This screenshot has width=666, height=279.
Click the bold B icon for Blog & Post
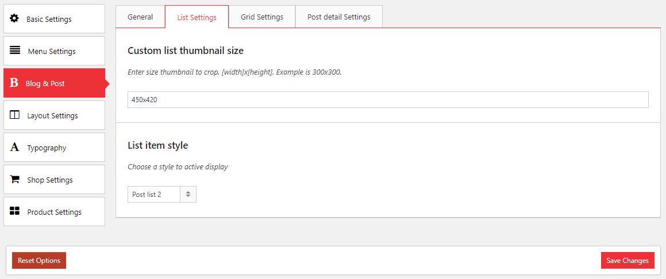pyautogui.click(x=14, y=83)
